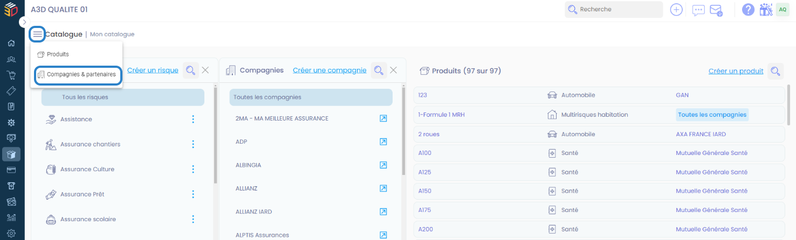This screenshot has height=240, width=796.
Task: Open ALBINGIA company external link icon
Action: [x=383, y=165]
